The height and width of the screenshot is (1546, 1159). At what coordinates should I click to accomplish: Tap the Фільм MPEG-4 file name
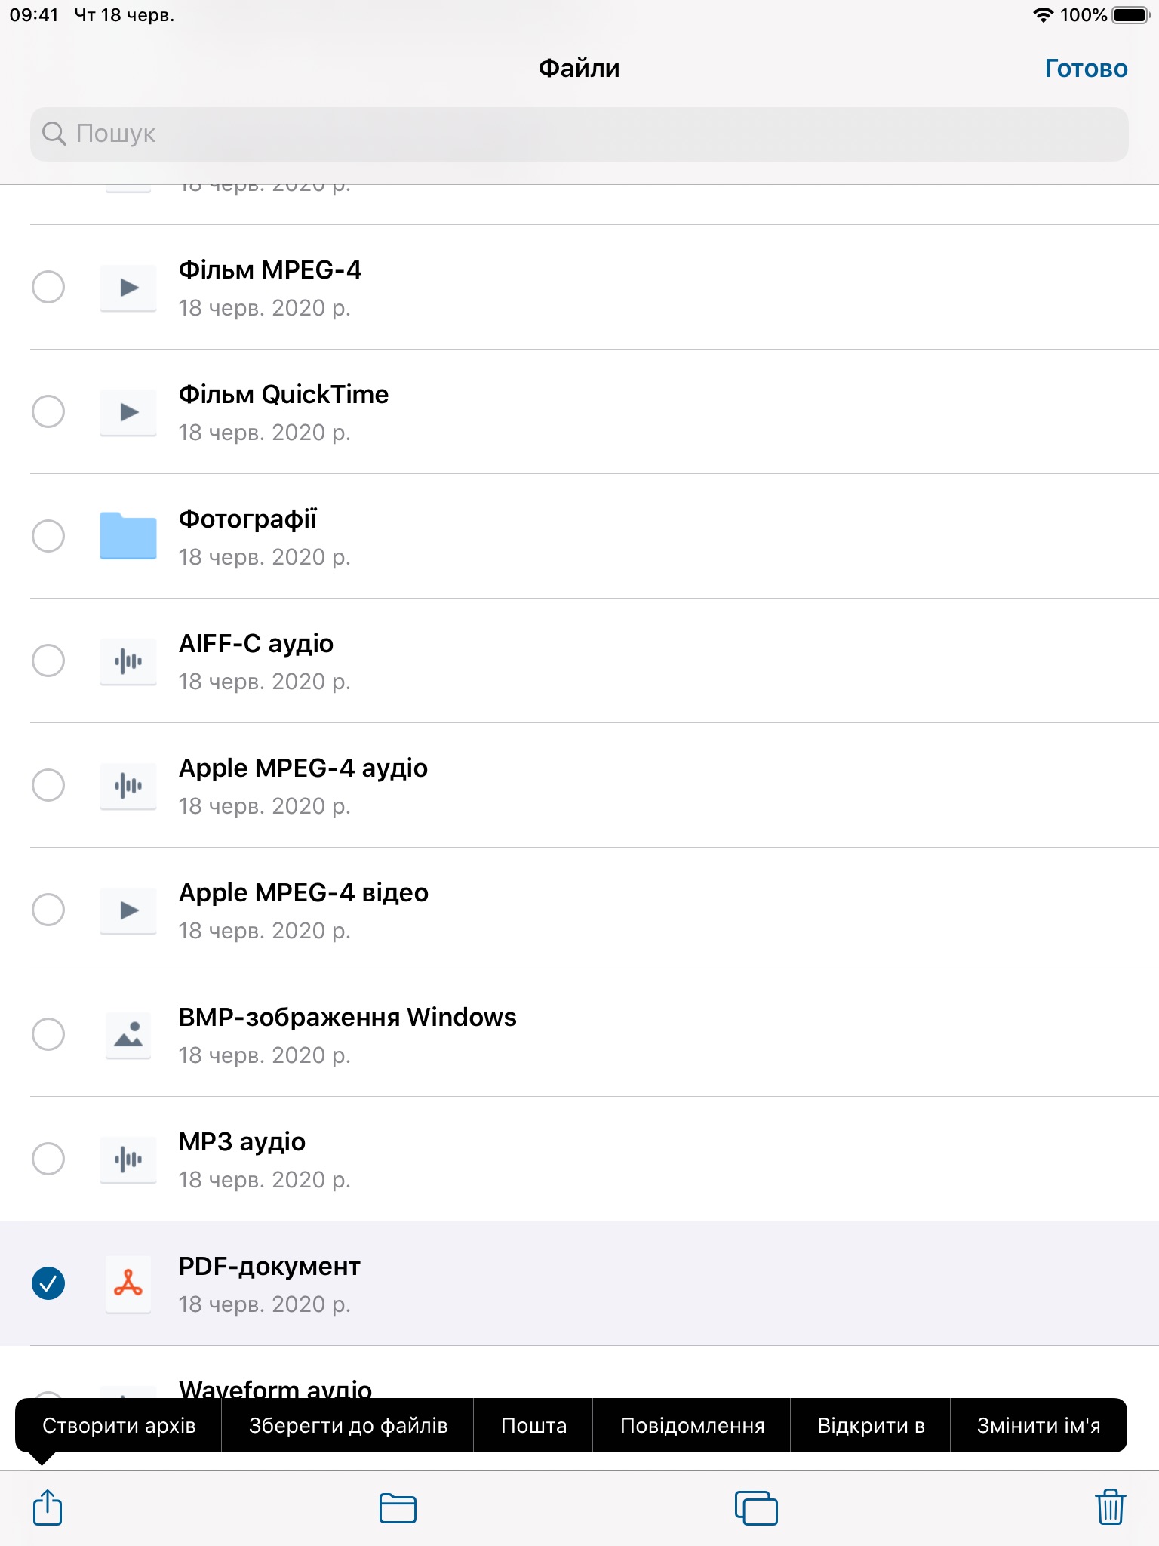(270, 270)
